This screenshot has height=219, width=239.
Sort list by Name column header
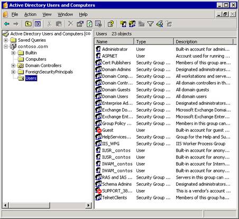click(x=114, y=42)
